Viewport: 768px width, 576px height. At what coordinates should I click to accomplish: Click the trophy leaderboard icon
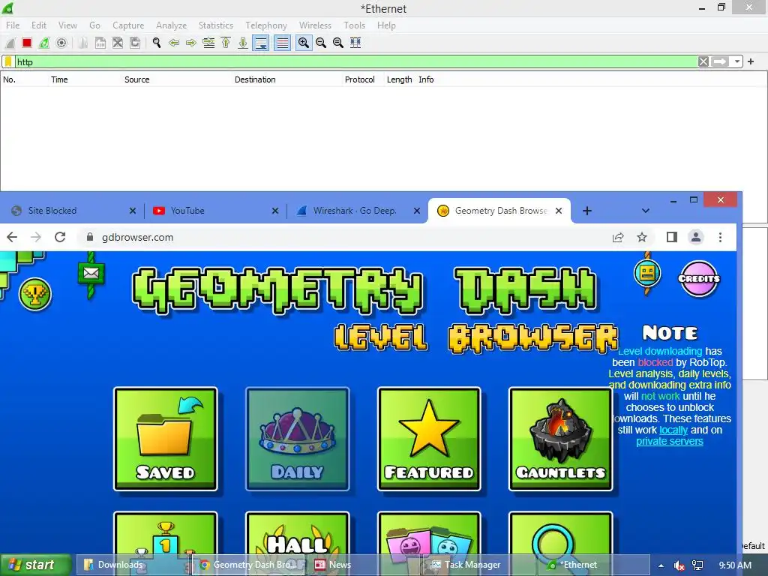tap(35, 294)
